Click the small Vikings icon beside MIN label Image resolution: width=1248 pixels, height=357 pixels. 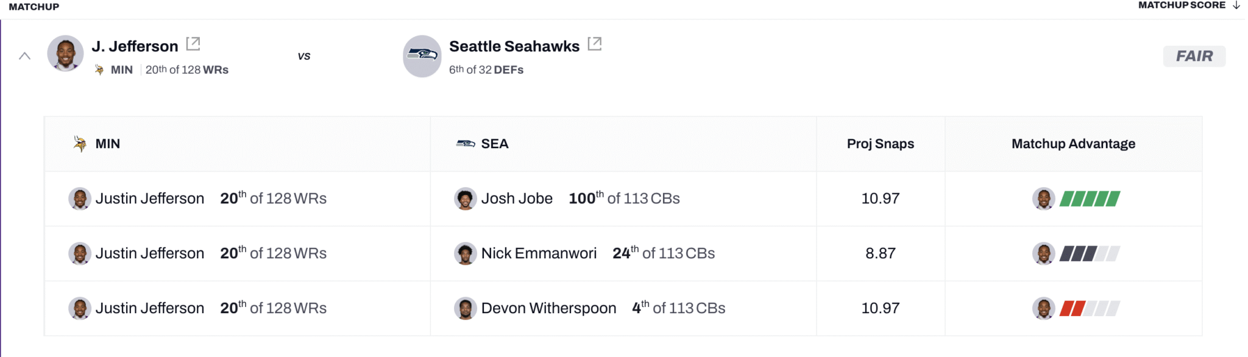click(x=99, y=70)
